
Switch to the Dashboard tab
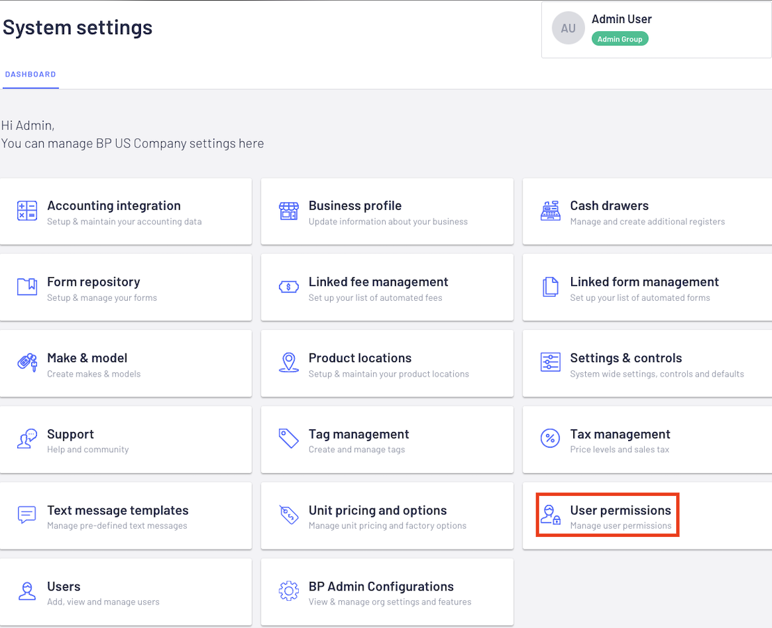tap(31, 74)
